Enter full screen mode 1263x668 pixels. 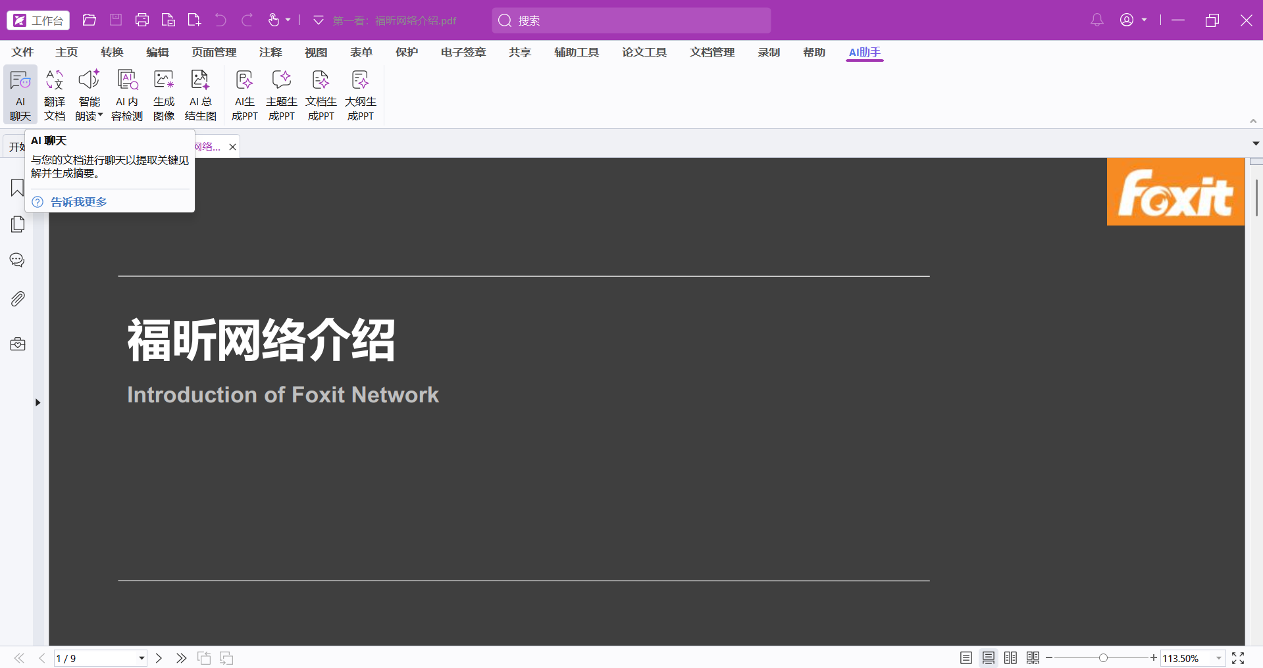point(1238,658)
